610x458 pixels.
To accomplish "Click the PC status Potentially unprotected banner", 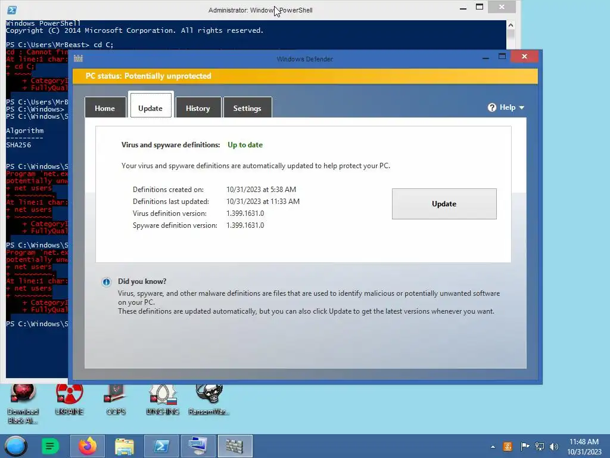I will (306, 76).
